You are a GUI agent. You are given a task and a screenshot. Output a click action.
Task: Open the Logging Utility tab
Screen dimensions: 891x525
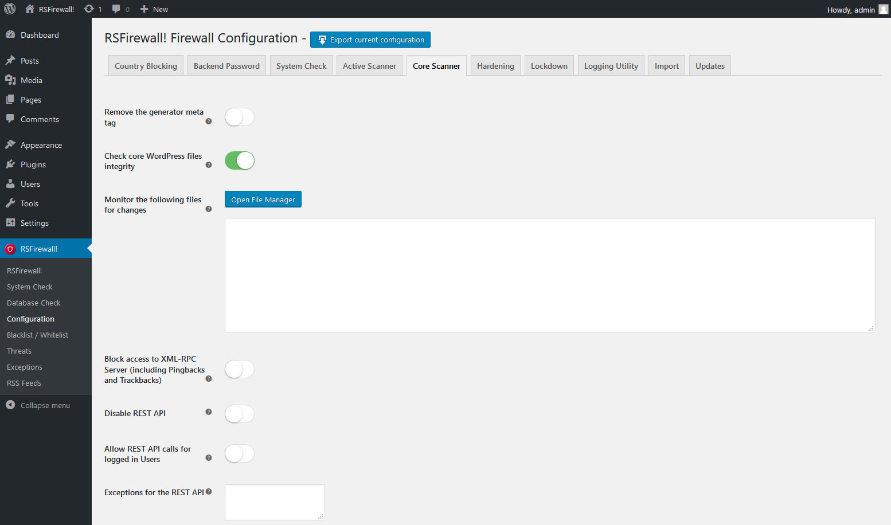pyautogui.click(x=611, y=65)
